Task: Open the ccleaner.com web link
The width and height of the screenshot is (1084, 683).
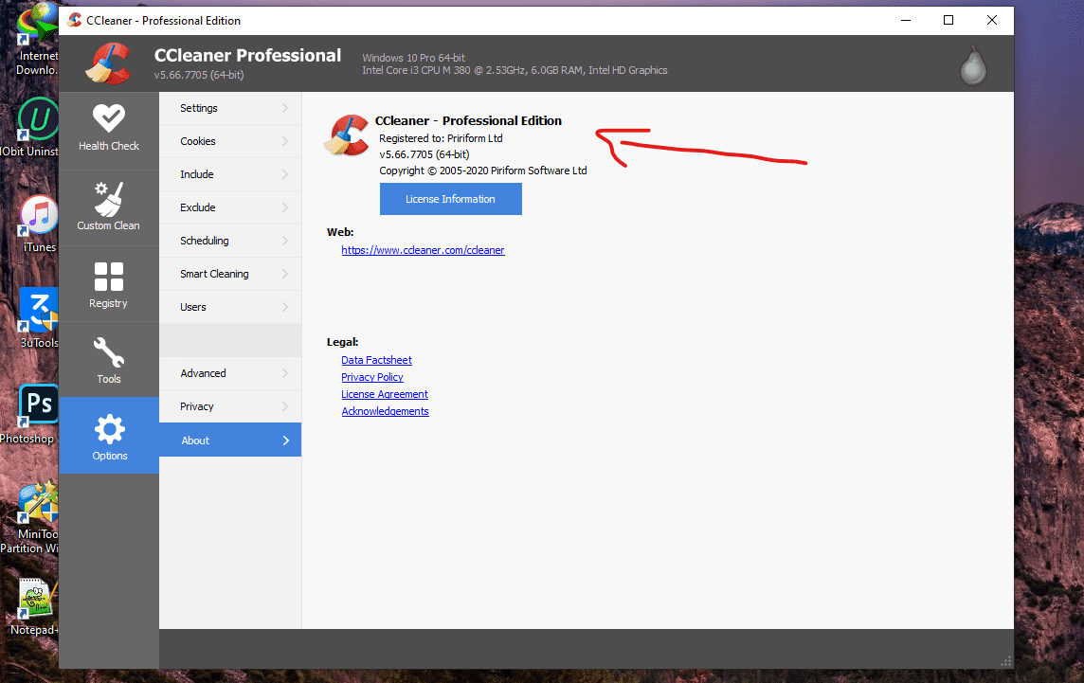Action: tap(424, 250)
